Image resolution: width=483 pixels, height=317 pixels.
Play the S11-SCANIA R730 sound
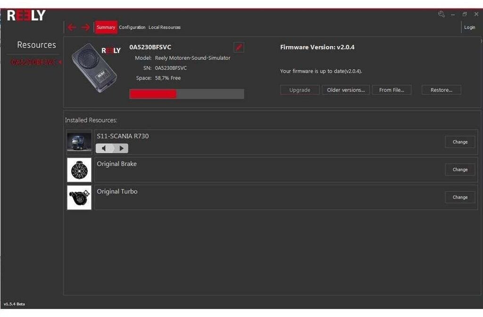pyautogui.click(x=121, y=148)
